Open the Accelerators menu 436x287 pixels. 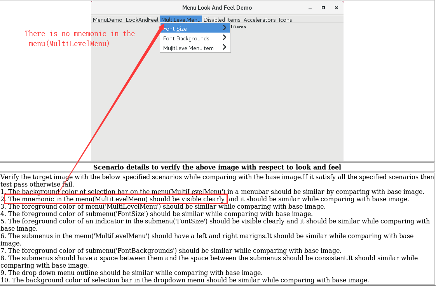tap(260, 20)
